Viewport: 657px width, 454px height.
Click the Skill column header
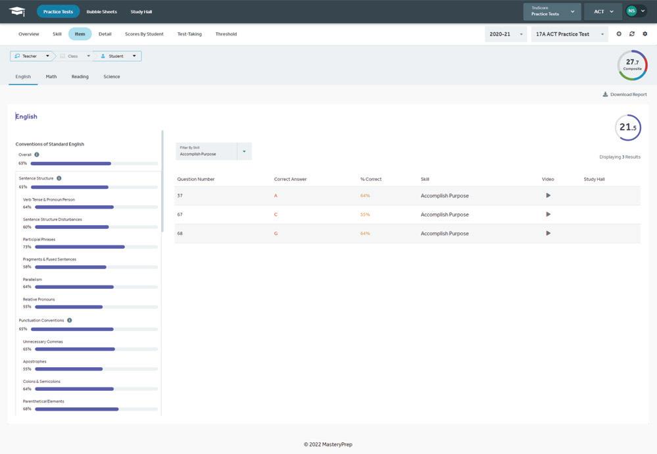(x=425, y=179)
